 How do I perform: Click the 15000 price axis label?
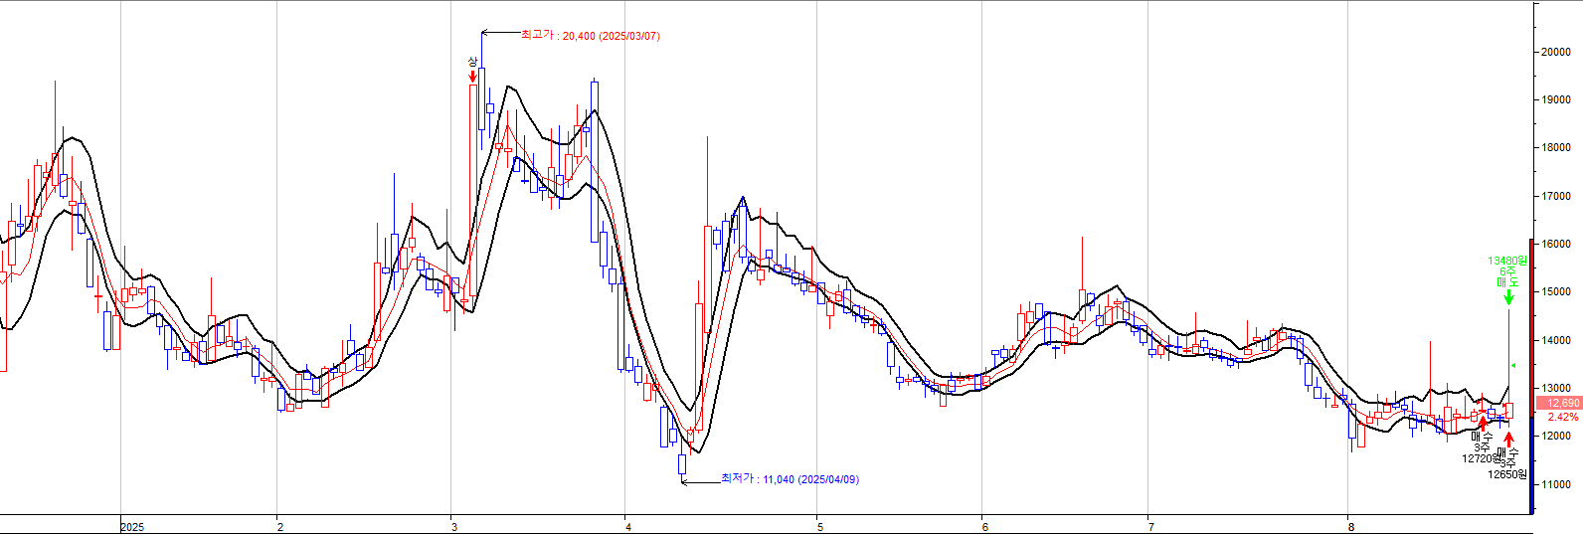1556,291
